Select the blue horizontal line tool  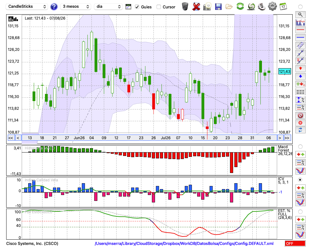point(300,38)
